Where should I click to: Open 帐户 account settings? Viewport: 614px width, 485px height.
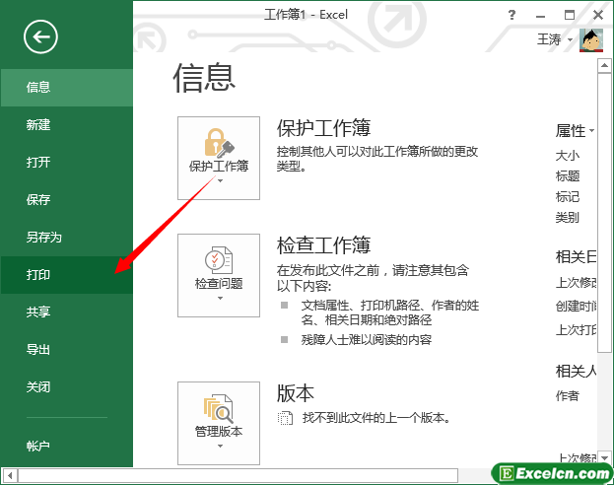pos(67,446)
